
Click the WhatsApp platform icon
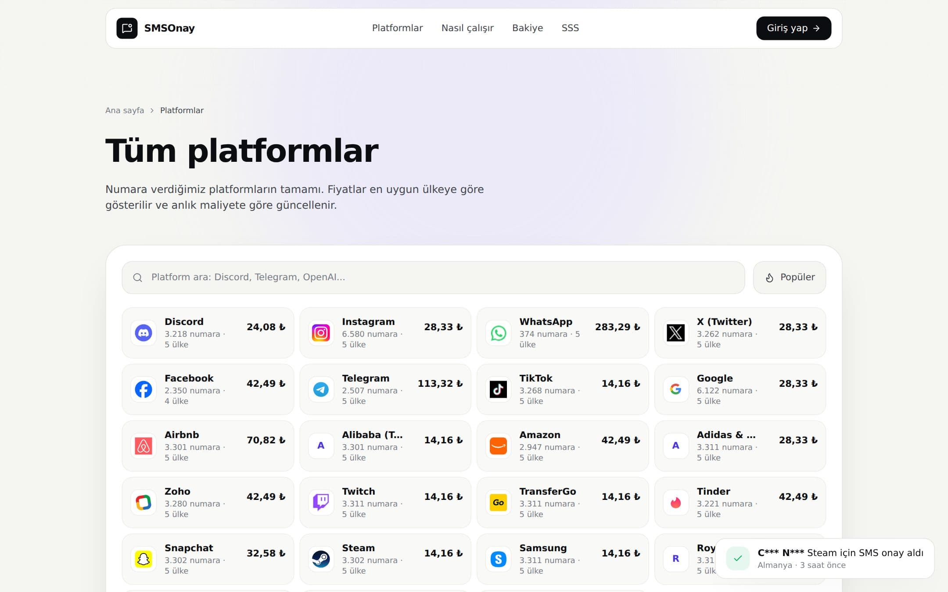click(x=498, y=333)
